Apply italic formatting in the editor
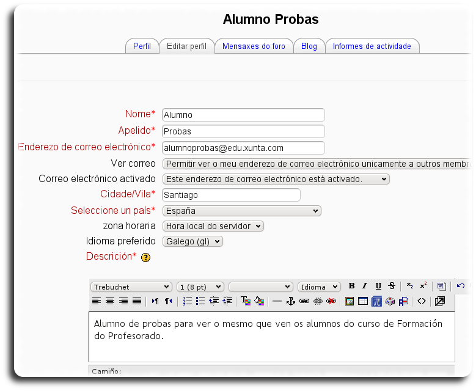The height and width of the screenshot is (391, 476). [x=365, y=286]
